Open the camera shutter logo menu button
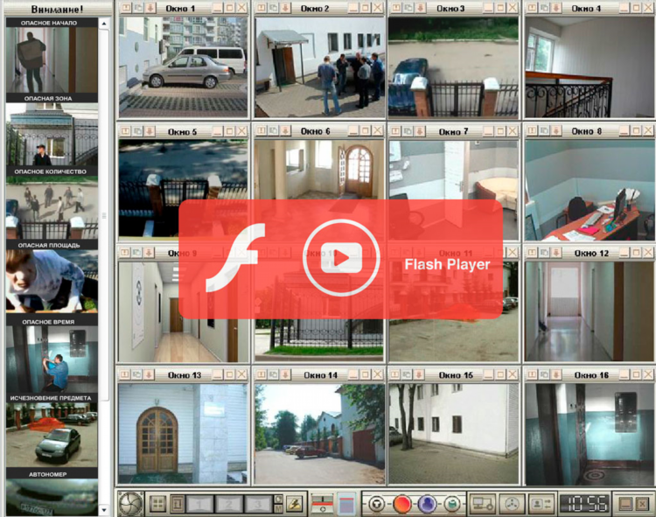The height and width of the screenshot is (517, 656). coord(130,504)
